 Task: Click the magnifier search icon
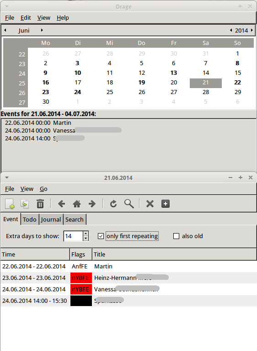click(129, 204)
